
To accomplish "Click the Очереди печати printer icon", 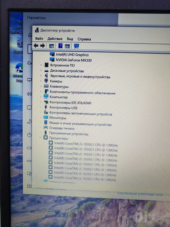I will coord(46,127).
